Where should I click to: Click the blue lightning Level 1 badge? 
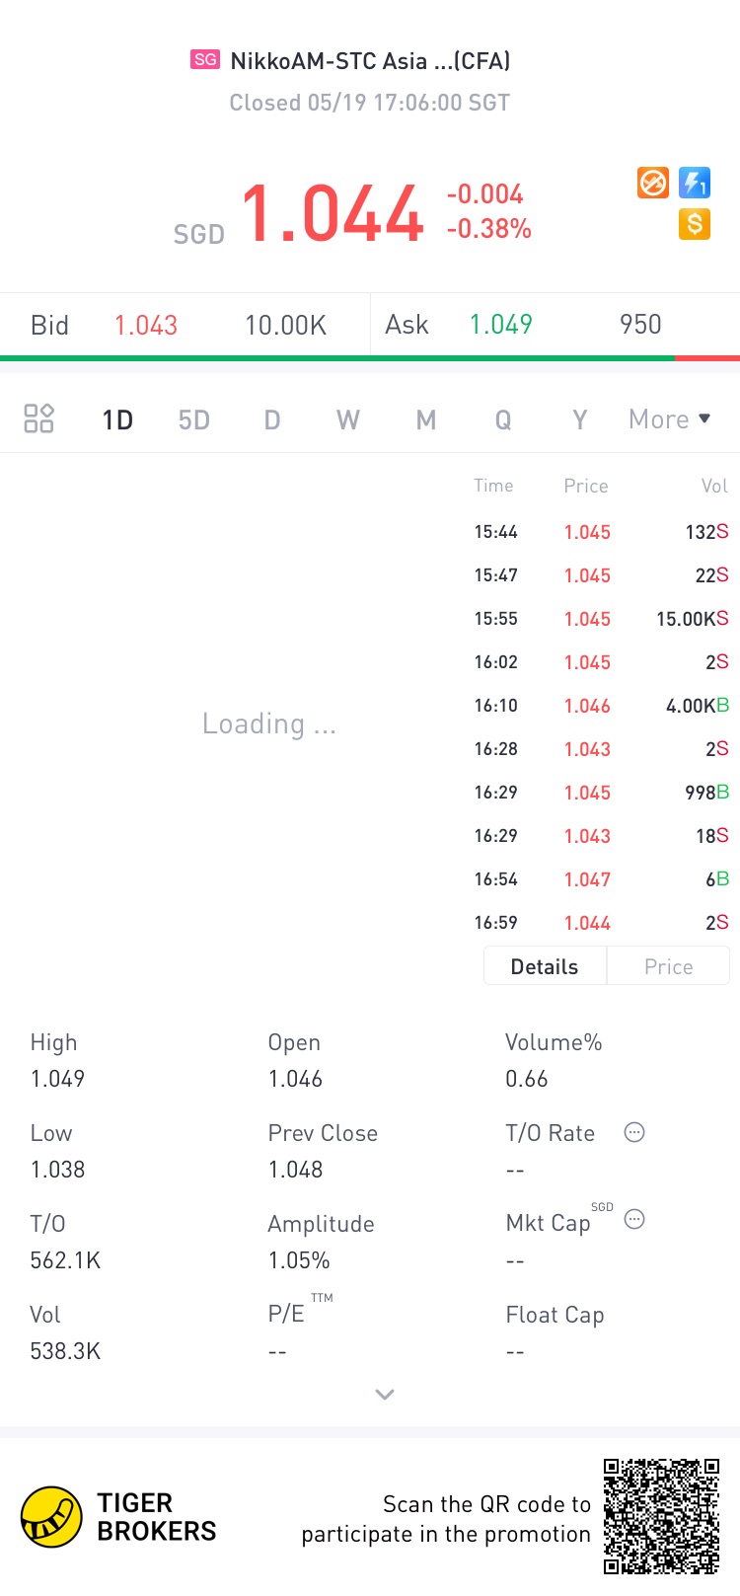click(695, 183)
